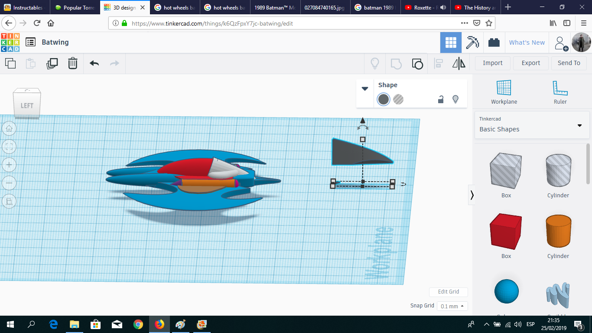Switch to the Instructables browser tab
The width and height of the screenshot is (592, 333).
click(x=25, y=7)
